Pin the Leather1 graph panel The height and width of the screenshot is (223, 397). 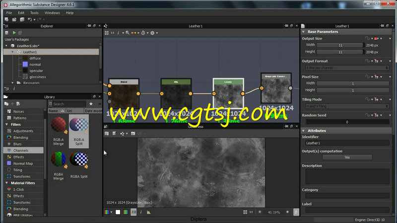tap(286, 26)
